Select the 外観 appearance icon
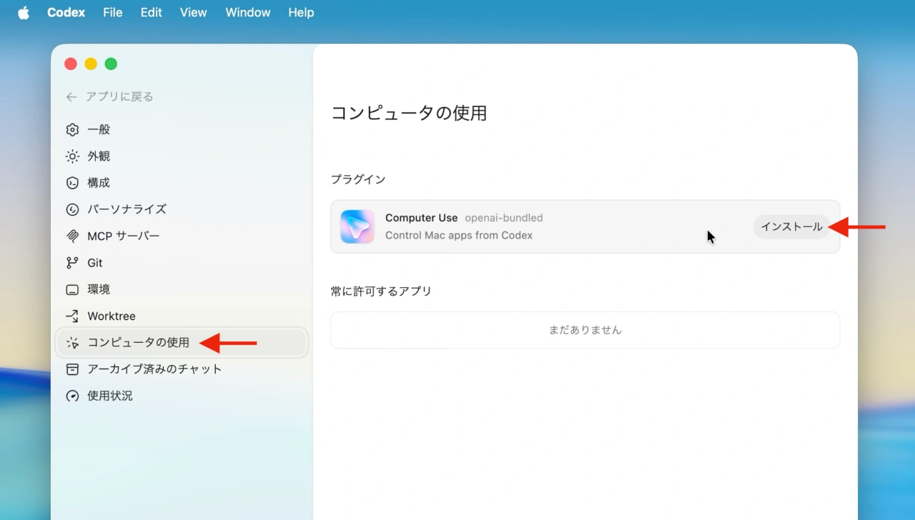 [71, 156]
